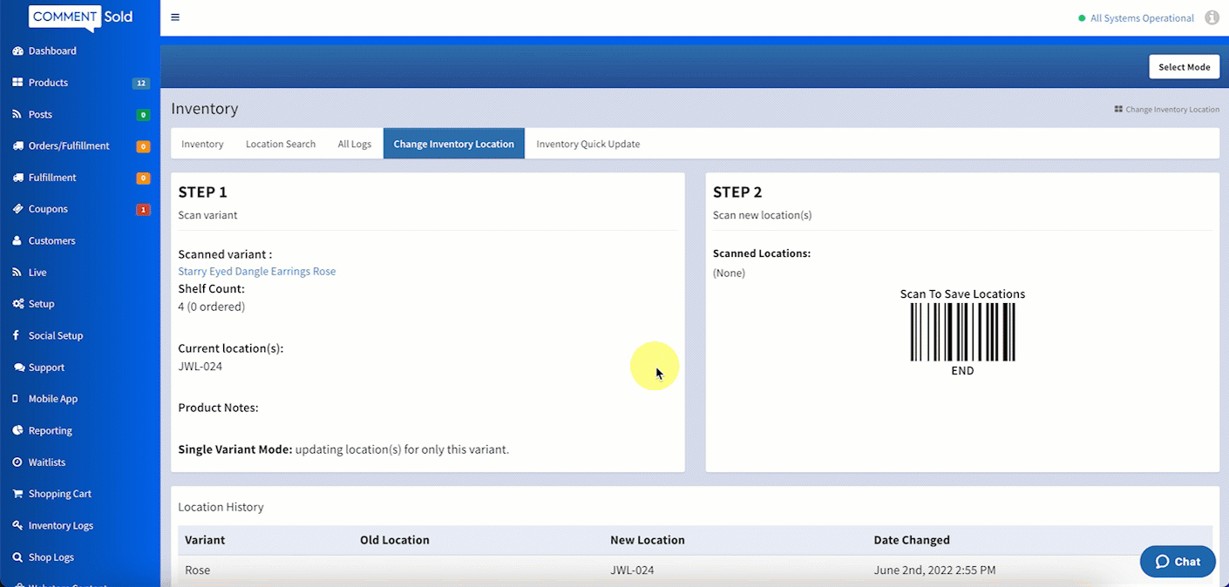The height and width of the screenshot is (587, 1229).
Task: Switch to the Inventory tab
Action: pyautogui.click(x=202, y=143)
